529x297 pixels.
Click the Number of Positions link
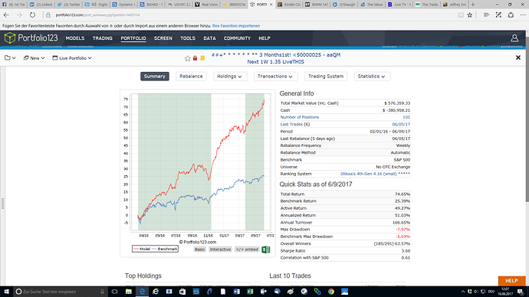(300, 117)
